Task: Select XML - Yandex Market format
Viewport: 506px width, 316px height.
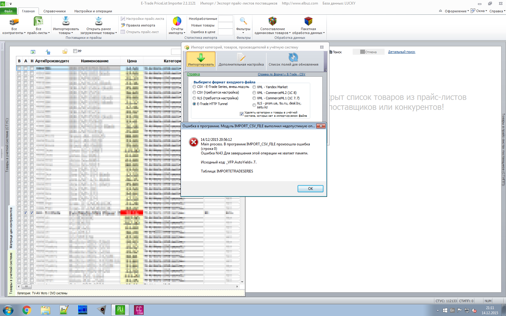Action: click(x=254, y=87)
